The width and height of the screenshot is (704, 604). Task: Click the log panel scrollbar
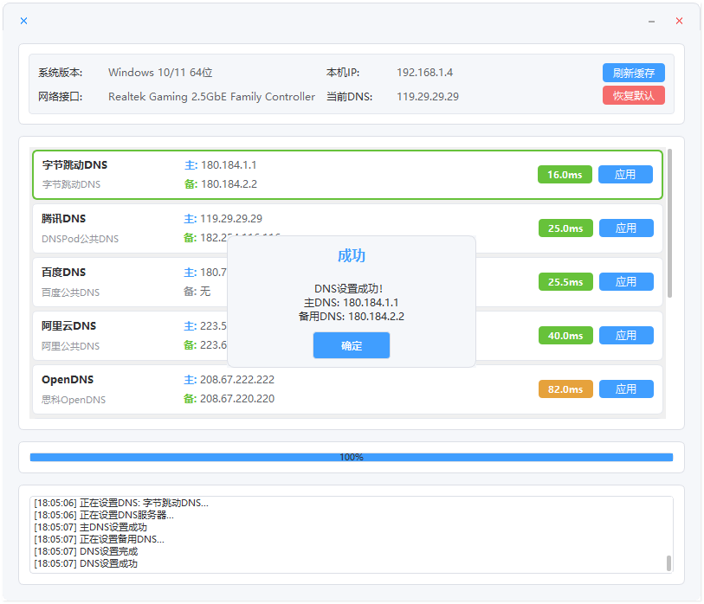point(668,563)
